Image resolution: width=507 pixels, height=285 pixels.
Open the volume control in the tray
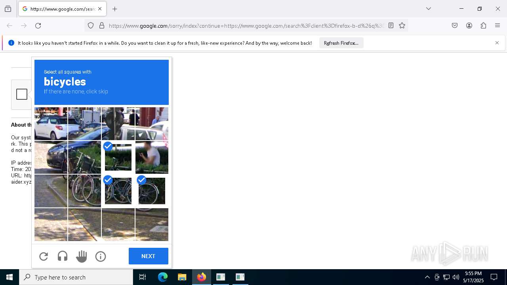point(456,277)
